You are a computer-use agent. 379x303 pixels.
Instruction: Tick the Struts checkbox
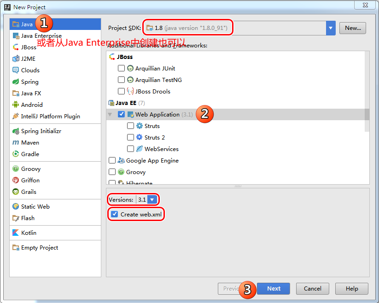click(x=130, y=126)
